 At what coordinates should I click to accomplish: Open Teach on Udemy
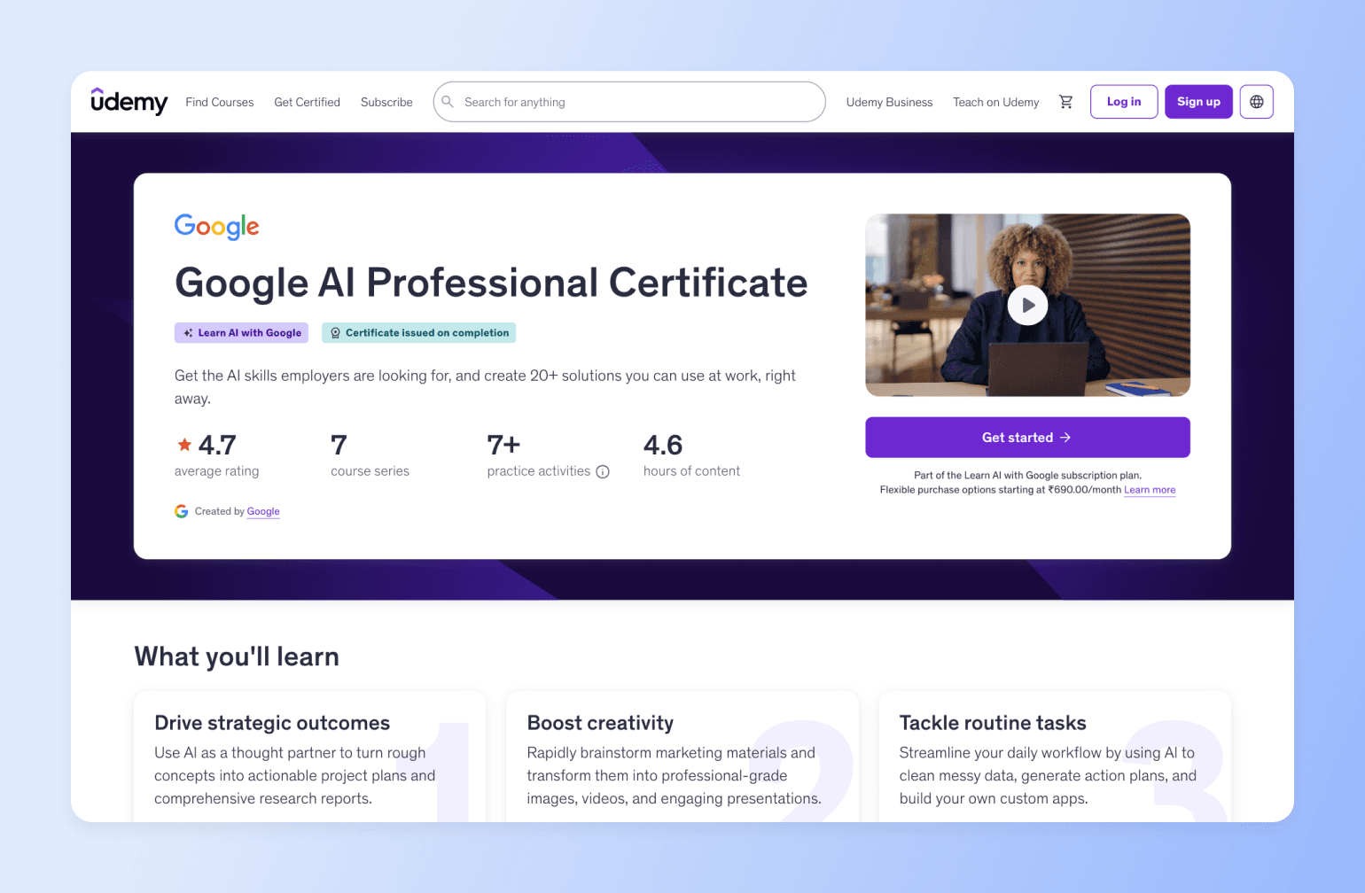pyautogui.click(x=995, y=102)
